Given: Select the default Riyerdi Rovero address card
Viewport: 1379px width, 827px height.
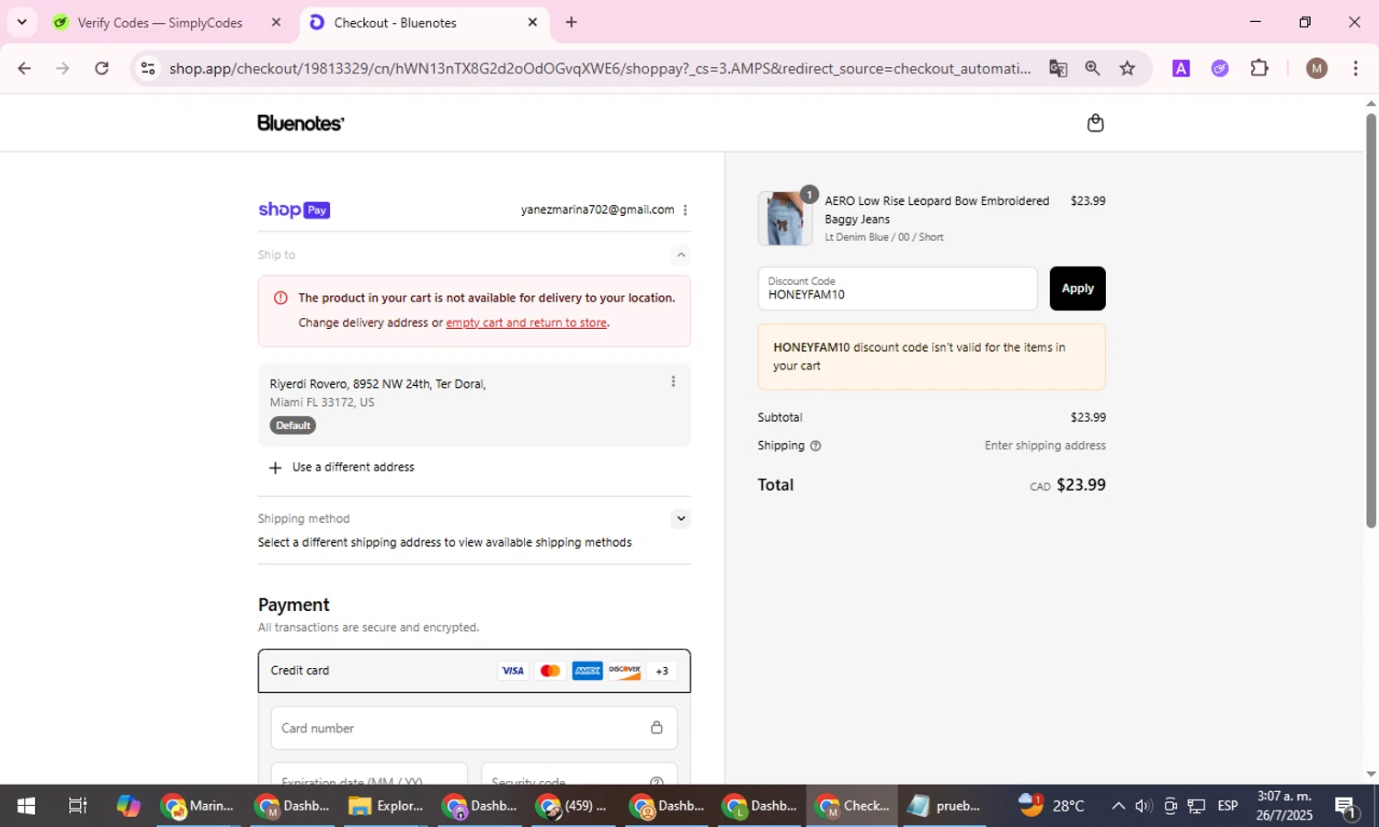Looking at the screenshot, I should coord(474,405).
